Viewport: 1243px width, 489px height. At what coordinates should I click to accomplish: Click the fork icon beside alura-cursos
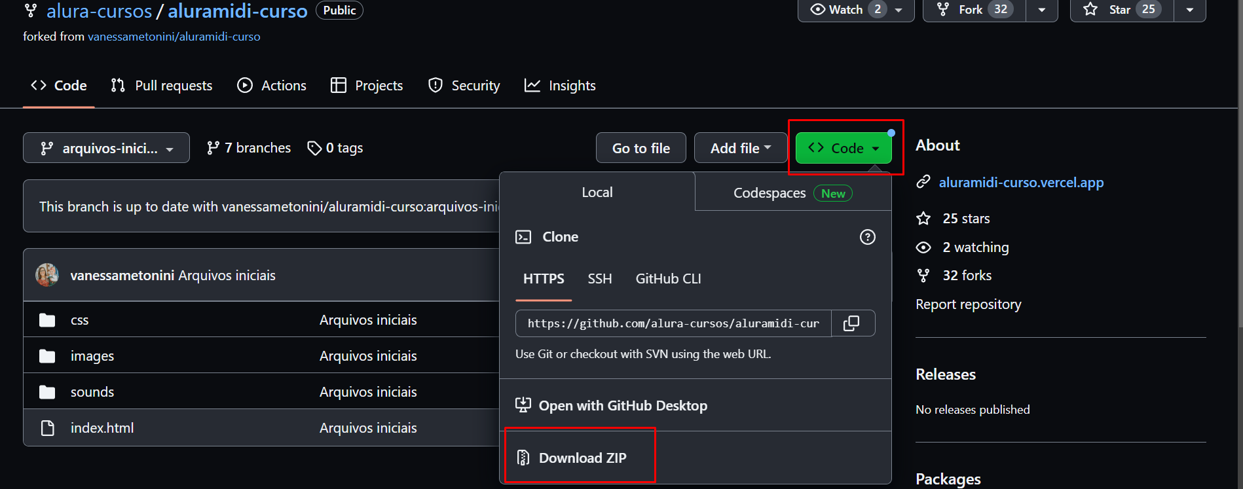tap(30, 10)
